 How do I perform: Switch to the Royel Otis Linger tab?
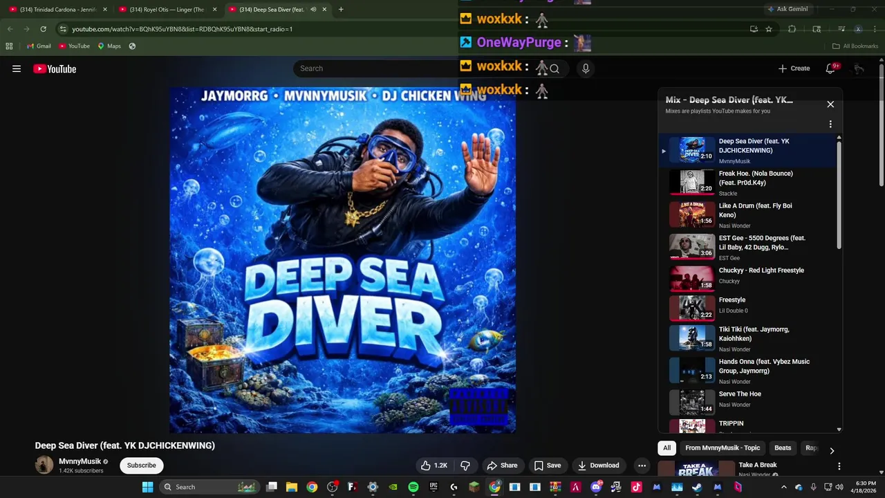167,9
